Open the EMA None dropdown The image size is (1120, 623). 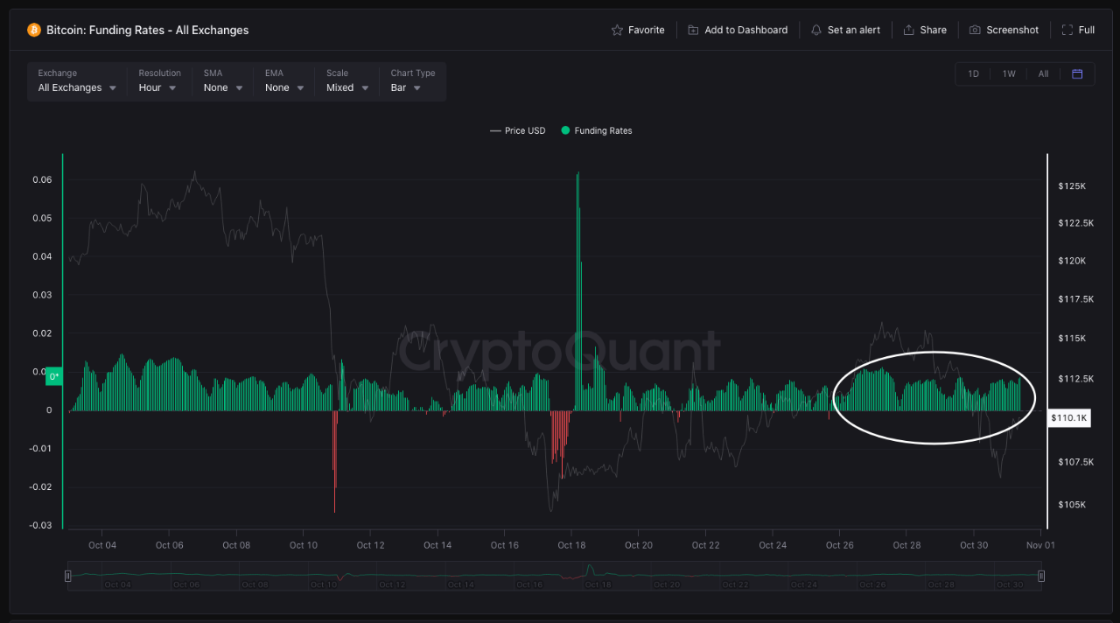pyautogui.click(x=285, y=81)
